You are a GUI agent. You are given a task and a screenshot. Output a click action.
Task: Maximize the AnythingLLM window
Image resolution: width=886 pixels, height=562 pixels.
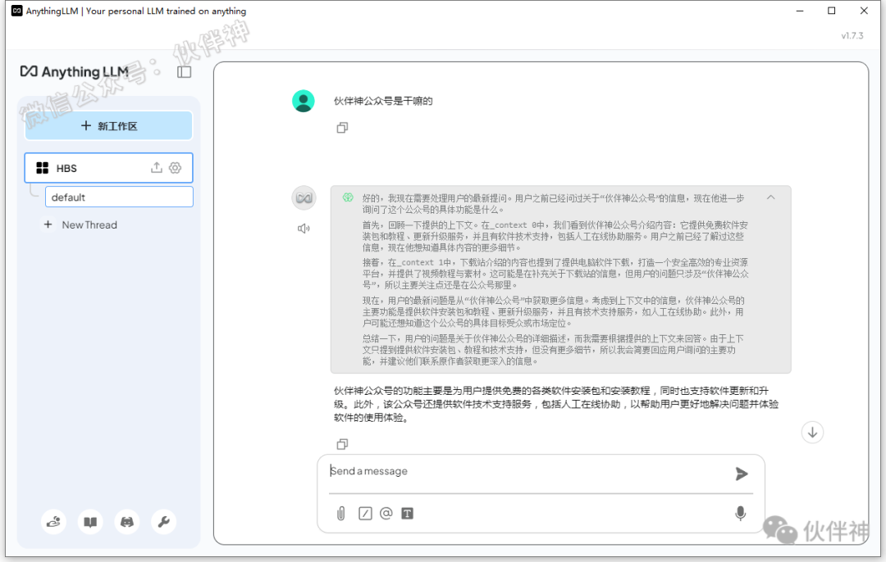coord(831,11)
